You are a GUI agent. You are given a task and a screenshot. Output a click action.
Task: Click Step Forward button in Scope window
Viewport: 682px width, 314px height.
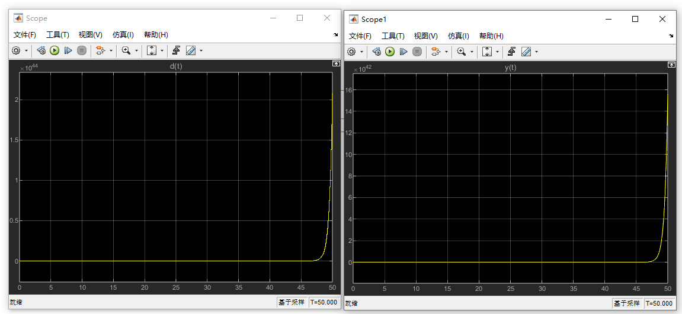pyautogui.click(x=68, y=50)
